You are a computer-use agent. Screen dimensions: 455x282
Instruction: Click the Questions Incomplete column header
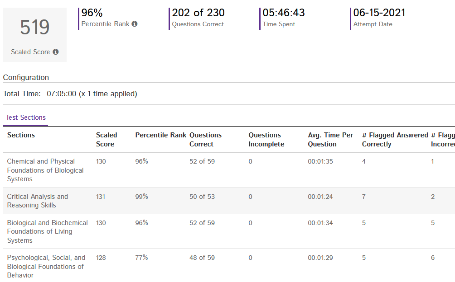pyautogui.click(x=266, y=139)
